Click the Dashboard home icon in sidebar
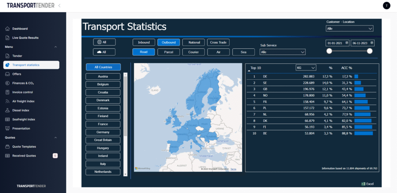The image size is (397, 193). click(x=8, y=29)
